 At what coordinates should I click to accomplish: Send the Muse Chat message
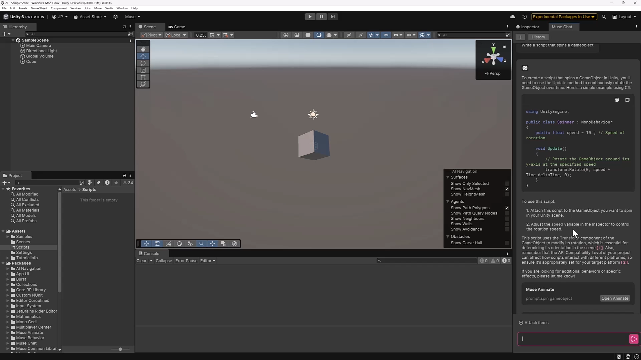click(633, 339)
